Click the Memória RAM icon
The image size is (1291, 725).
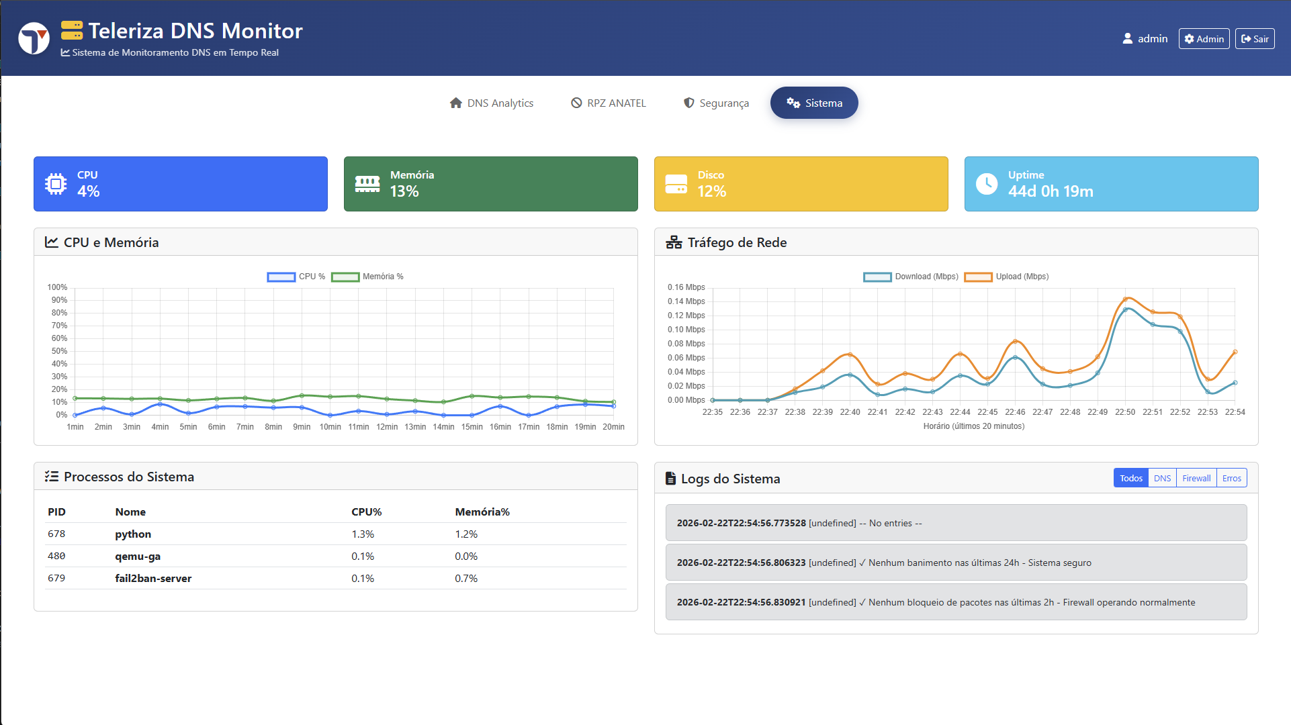(367, 183)
